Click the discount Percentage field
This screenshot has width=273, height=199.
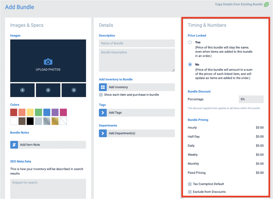[251, 99]
